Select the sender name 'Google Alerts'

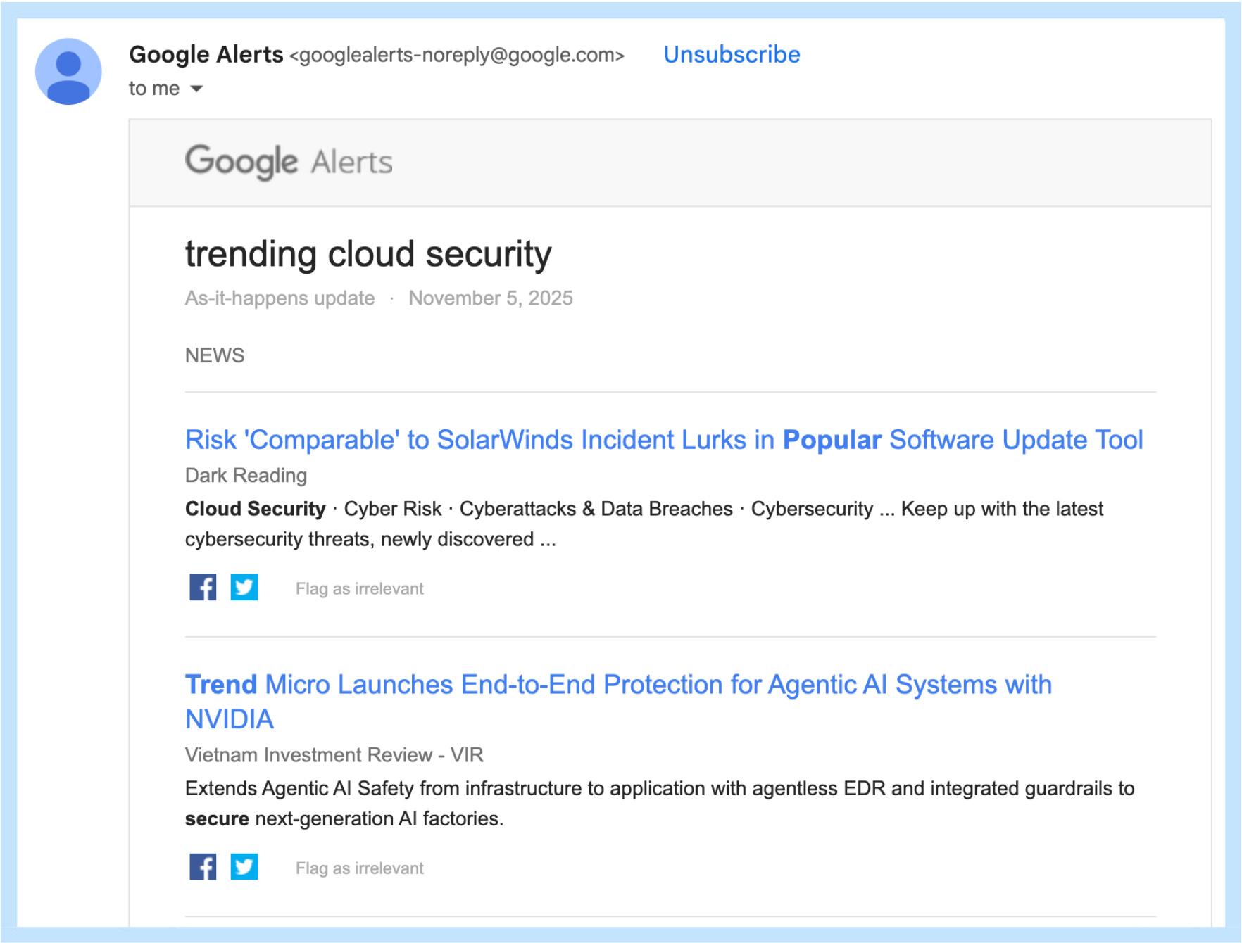206,54
